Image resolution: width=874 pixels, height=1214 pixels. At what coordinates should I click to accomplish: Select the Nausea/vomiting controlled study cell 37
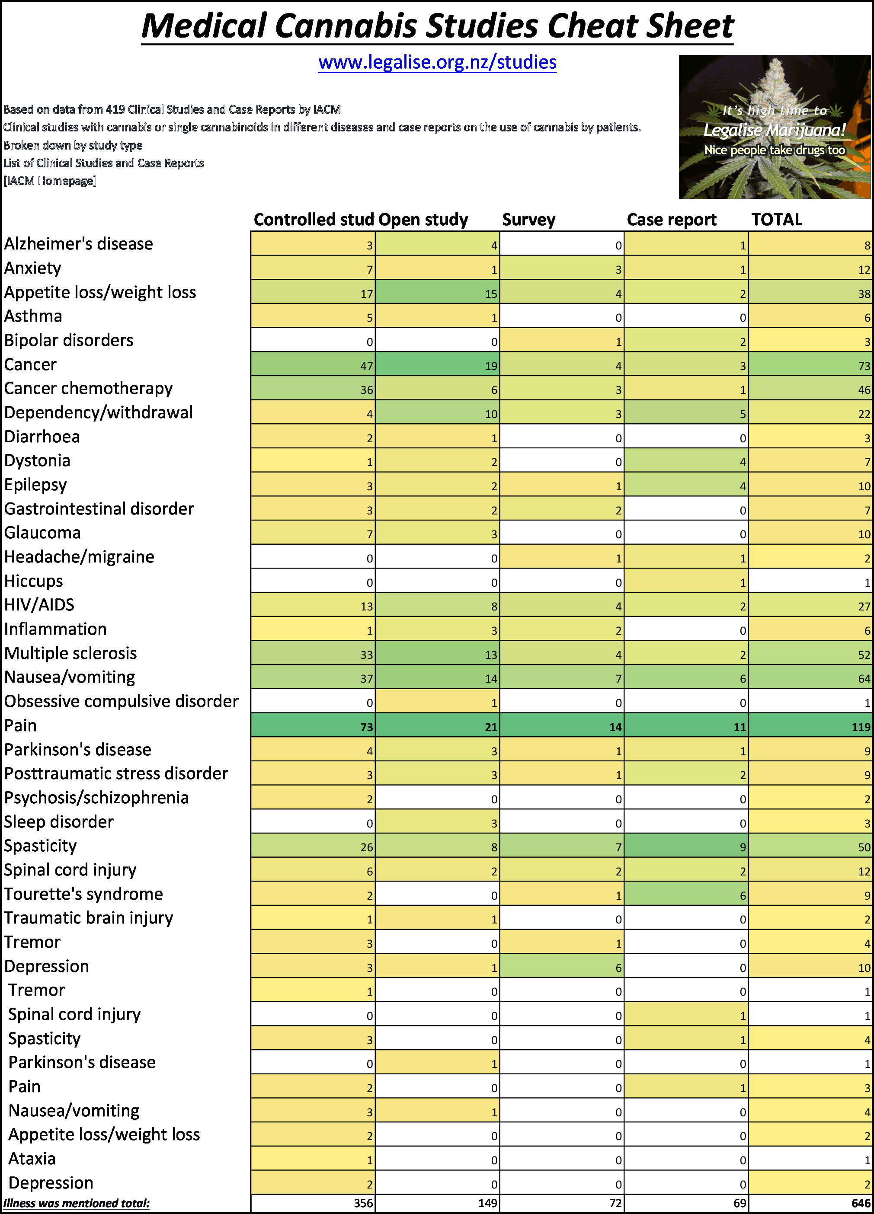[x=313, y=677]
